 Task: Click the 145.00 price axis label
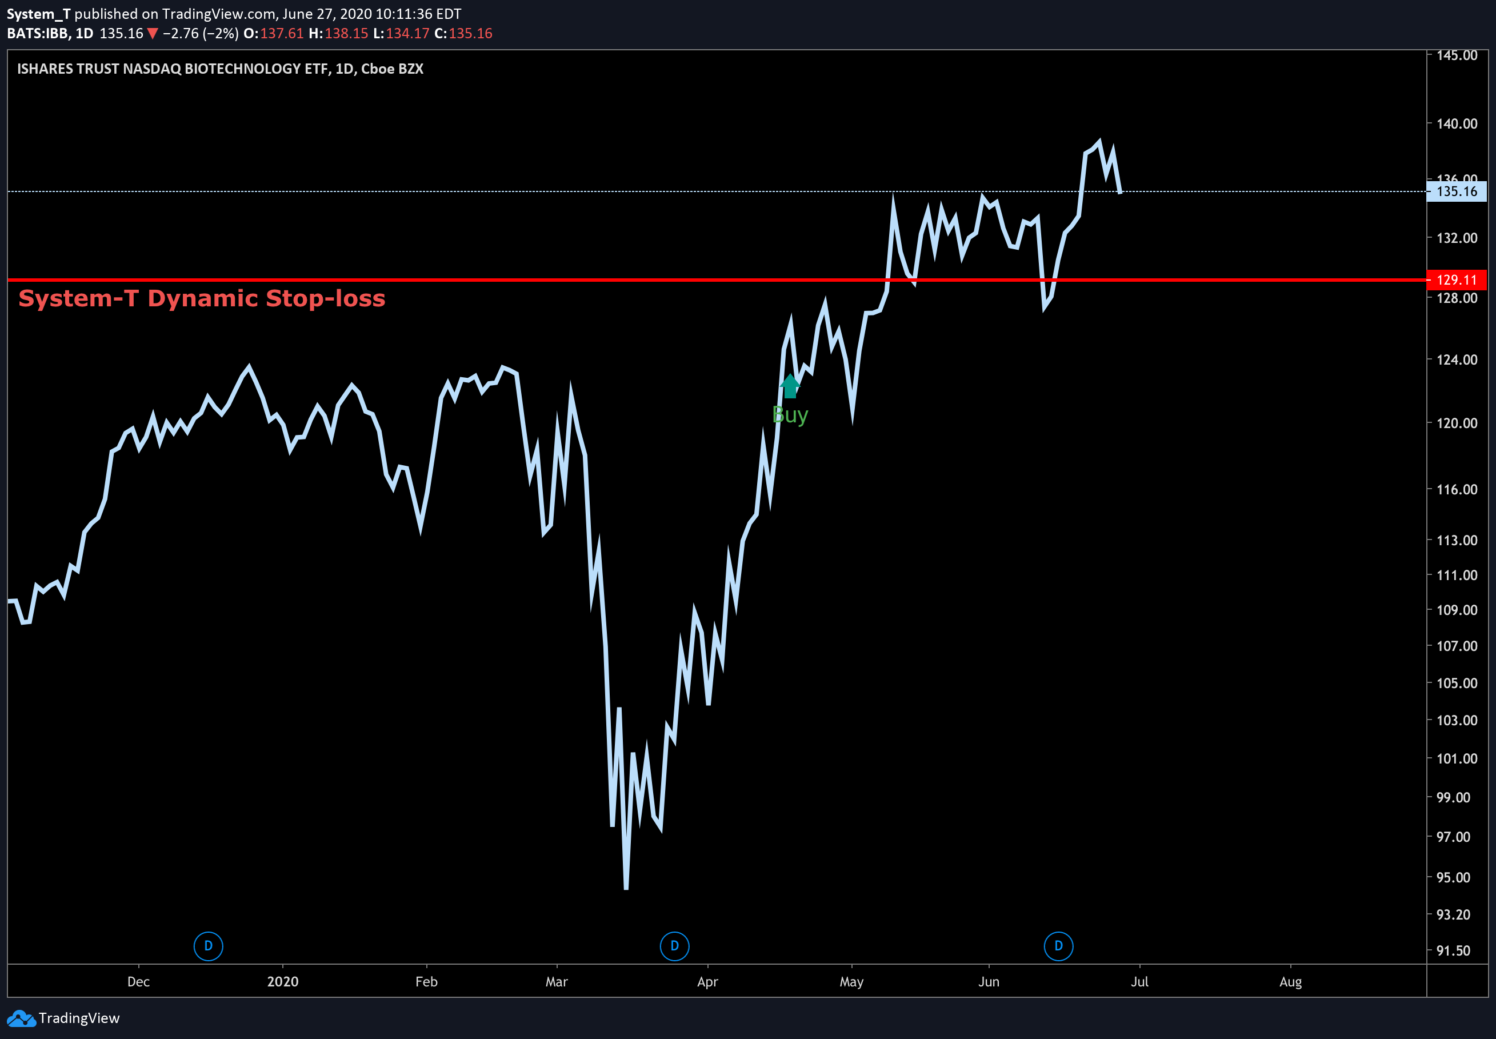click(1457, 55)
